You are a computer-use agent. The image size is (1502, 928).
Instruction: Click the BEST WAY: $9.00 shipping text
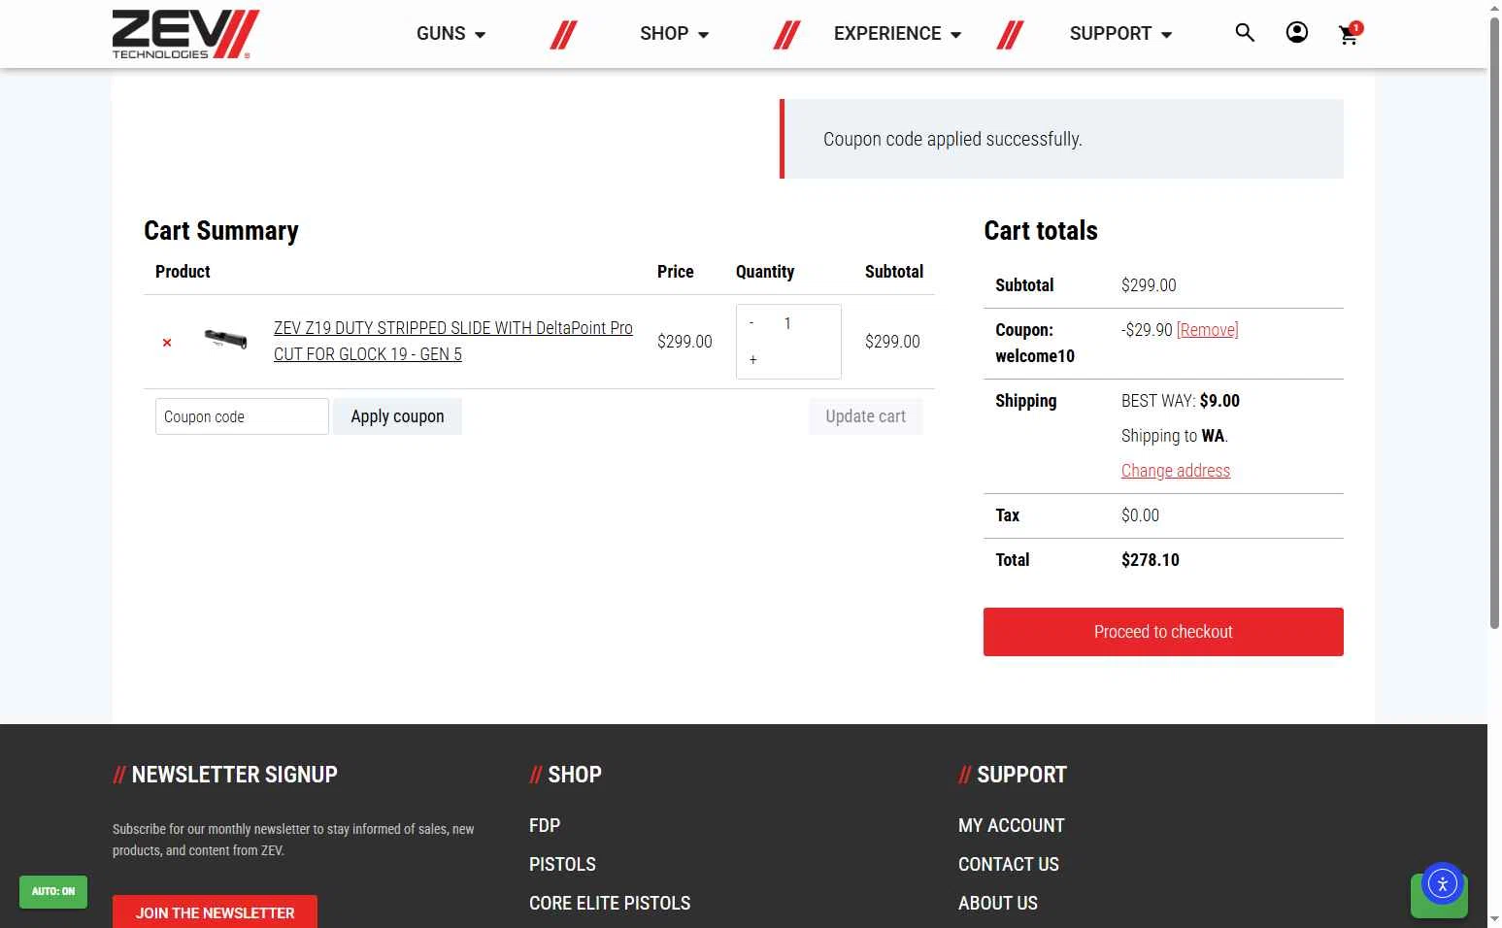click(1181, 401)
